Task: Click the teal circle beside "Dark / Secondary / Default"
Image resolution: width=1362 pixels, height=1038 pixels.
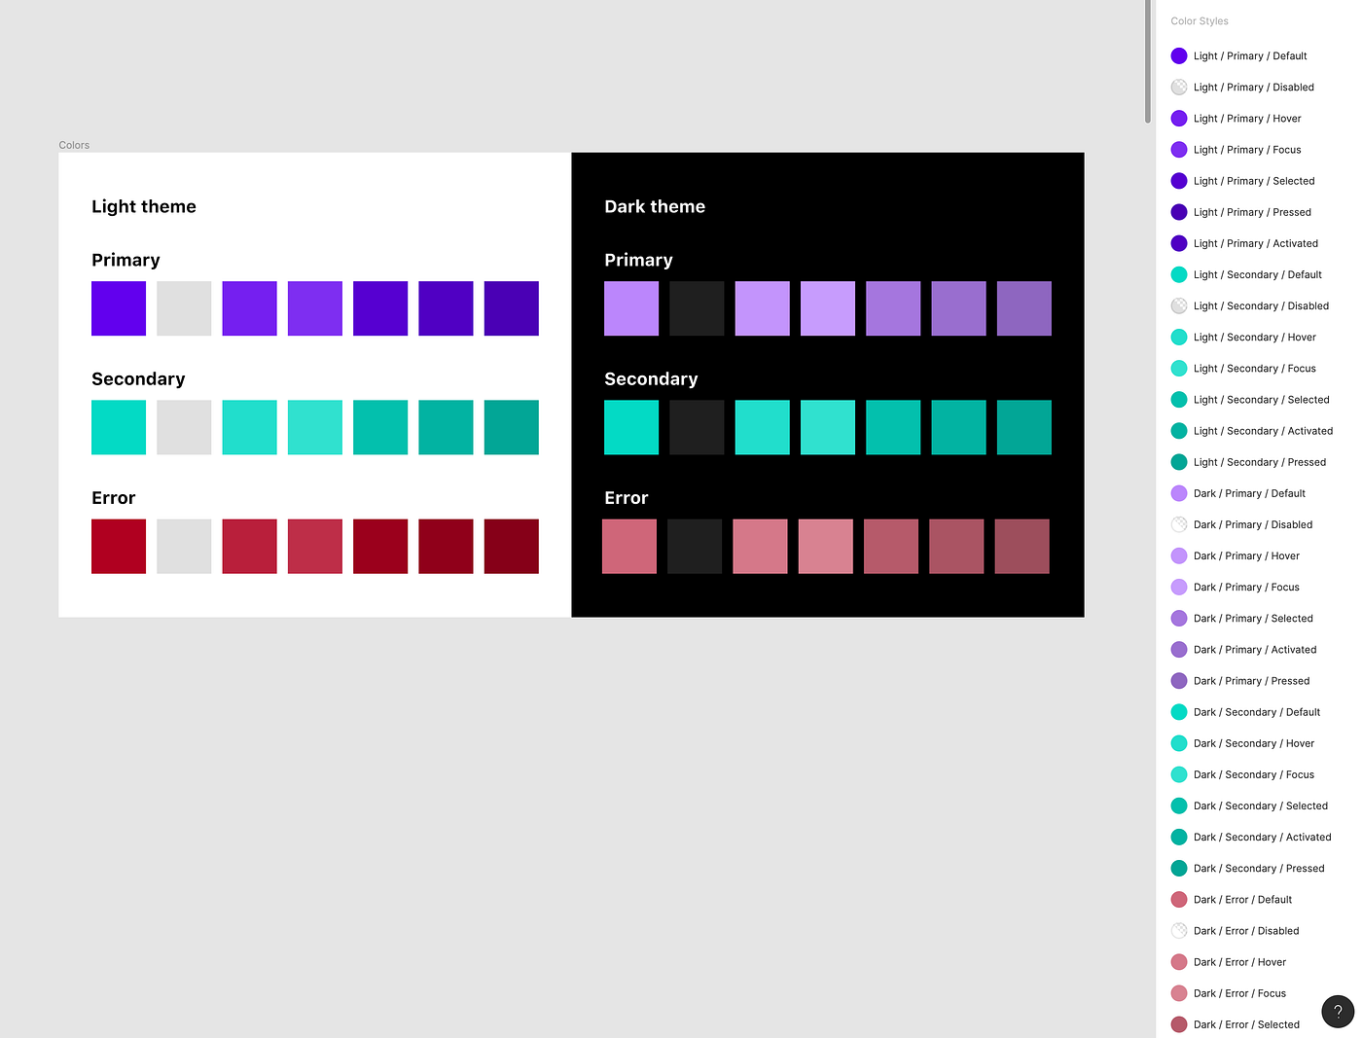Action: (1179, 711)
